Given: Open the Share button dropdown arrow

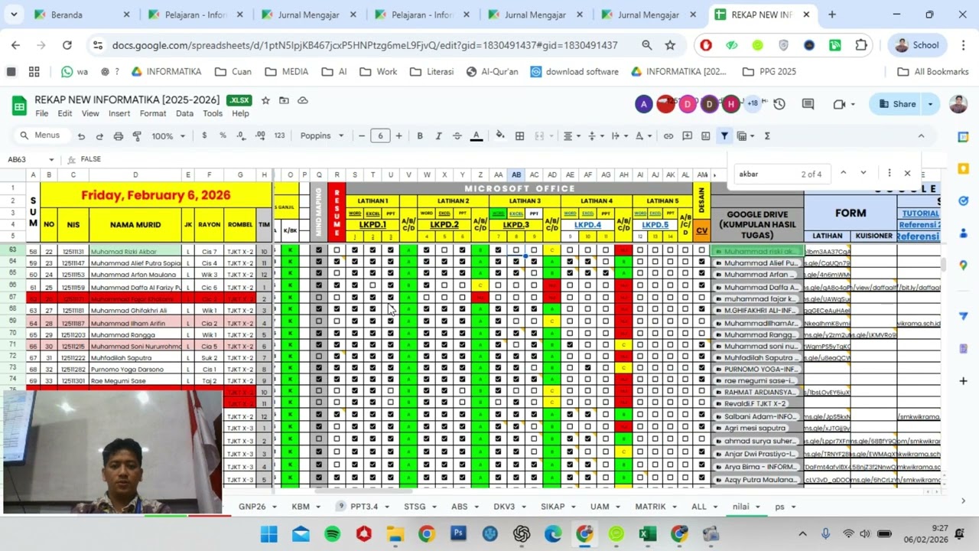Looking at the screenshot, I should [x=931, y=104].
